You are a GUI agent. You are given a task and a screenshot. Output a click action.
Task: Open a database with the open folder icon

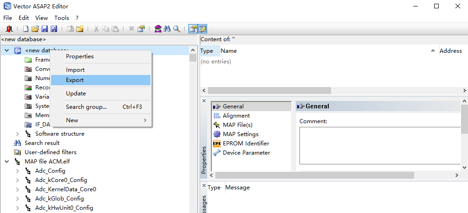tap(35, 29)
